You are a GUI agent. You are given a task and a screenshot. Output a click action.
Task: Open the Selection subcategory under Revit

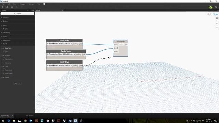pyautogui.click(x=8, y=48)
